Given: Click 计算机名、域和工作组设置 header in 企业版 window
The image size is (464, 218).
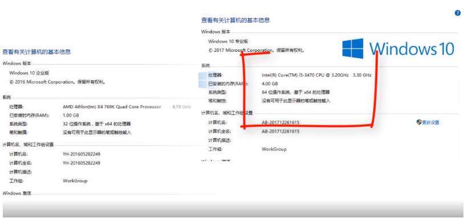Looking at the screenshot, I should pyautogui.click(x=28, y=145).
